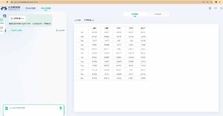Select the file preview tab above the table
Screen dimensions: 223x116
(x=135, y=14)
